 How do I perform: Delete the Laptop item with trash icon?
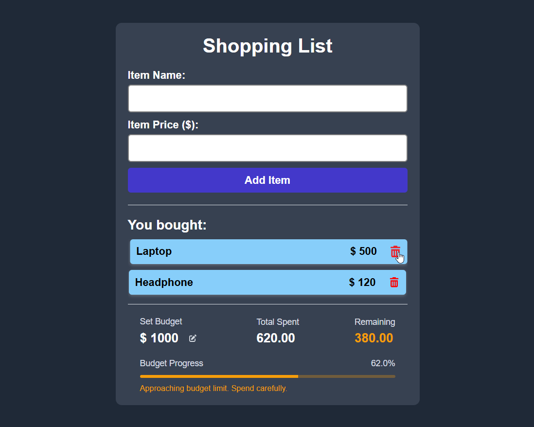point(395,251)
